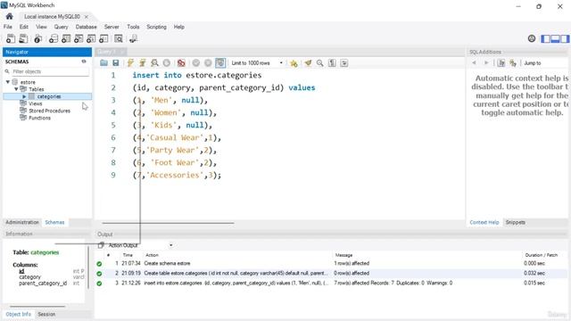Execute the whole script with lightning icon
This screenshot has height=321, width=571.
[130, 63]
